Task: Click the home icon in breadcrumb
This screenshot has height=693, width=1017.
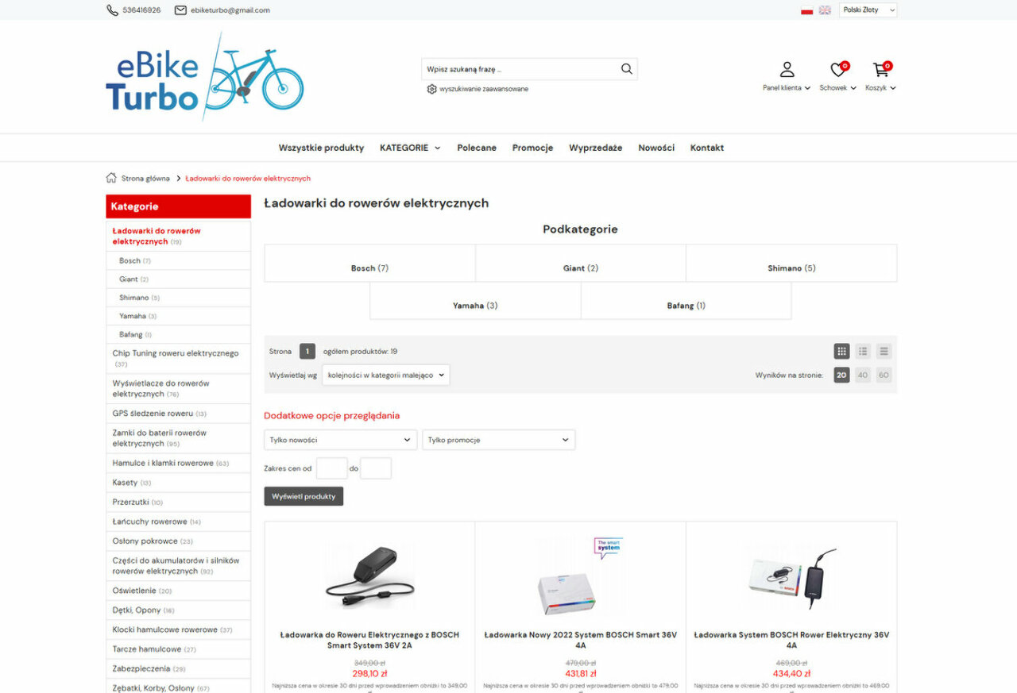Action: pyautogui.click(x=111, y=178)
